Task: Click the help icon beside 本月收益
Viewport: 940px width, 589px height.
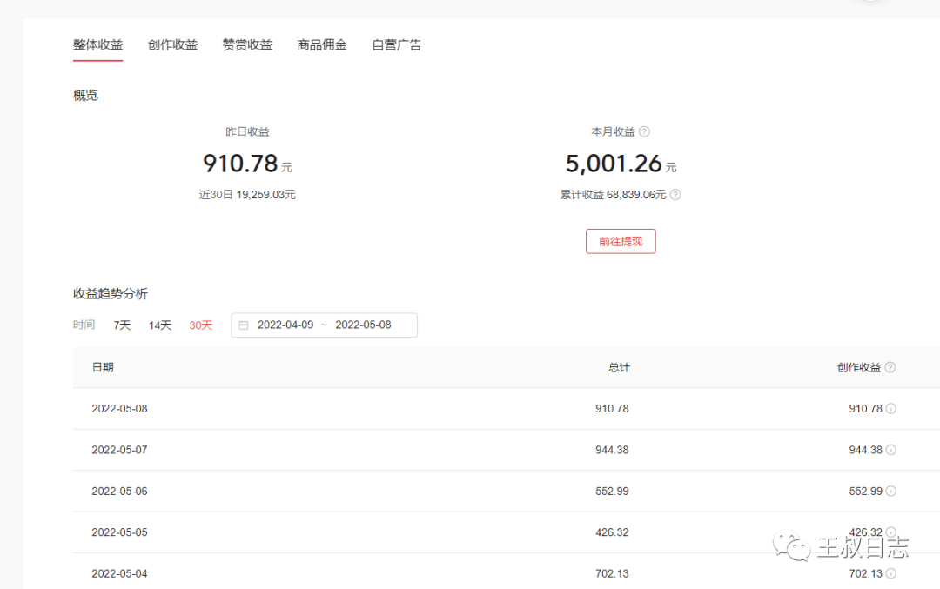Action: point(644,132)
